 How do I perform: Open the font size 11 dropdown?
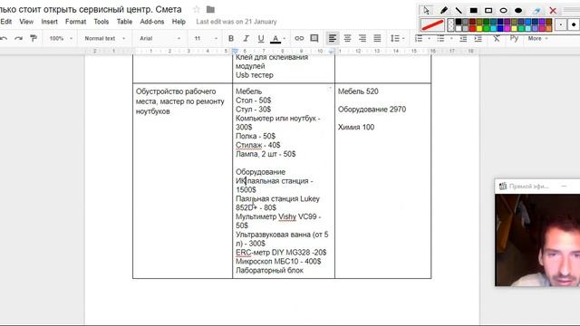[x=206, y=38]
